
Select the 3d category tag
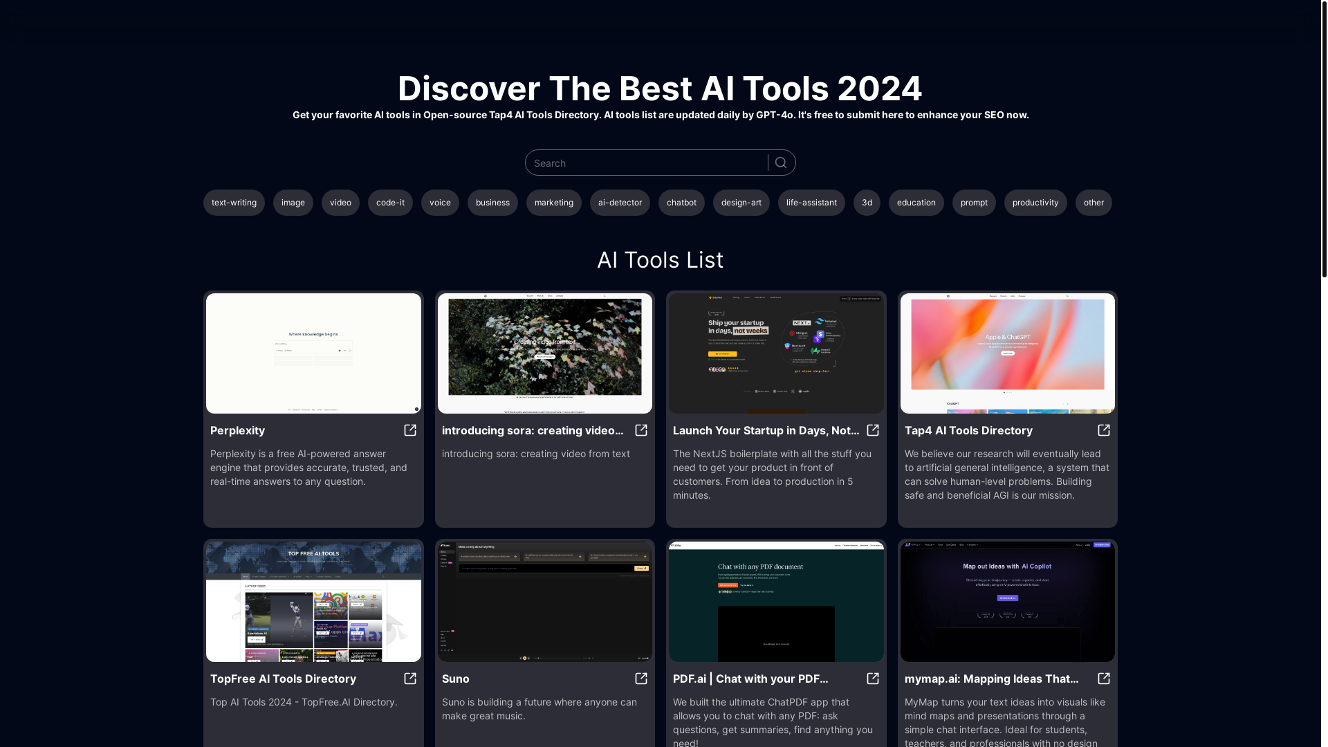(x=867, y=203)
